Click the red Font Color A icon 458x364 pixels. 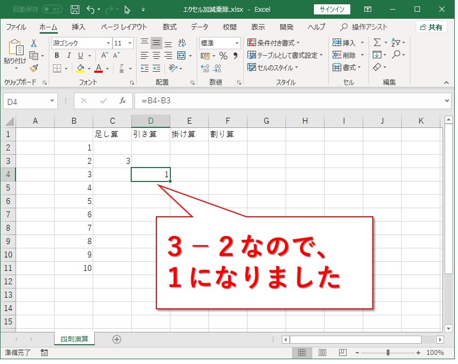(x=99, y=69)
